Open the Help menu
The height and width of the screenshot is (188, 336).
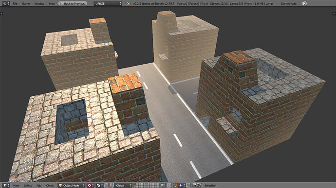(x=52, y=3)
